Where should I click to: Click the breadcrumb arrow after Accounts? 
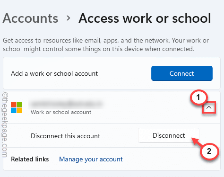69,18
